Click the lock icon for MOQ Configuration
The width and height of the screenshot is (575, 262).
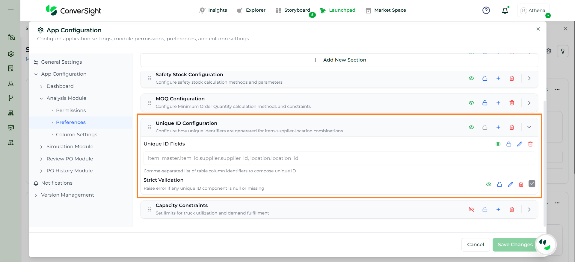click(485, 103)
